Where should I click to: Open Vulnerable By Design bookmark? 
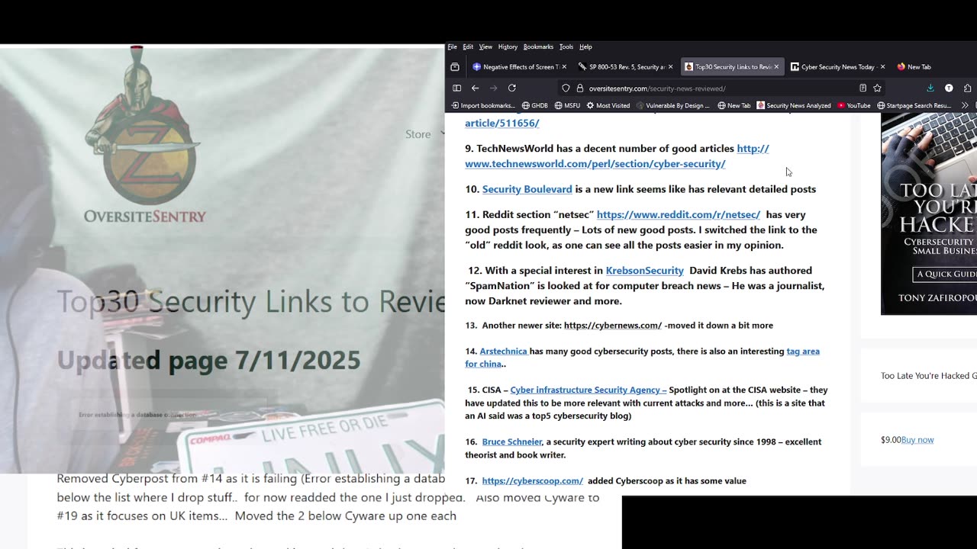[x=673, y=105]
